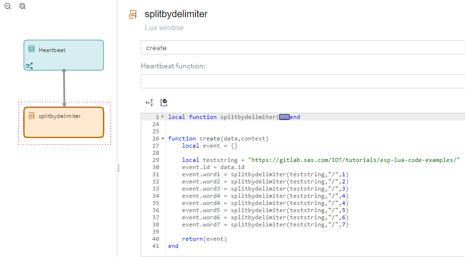This screenshot has height=257, width=465.
Task: Click the validate code checkmark icon
Action: (164, 102)
